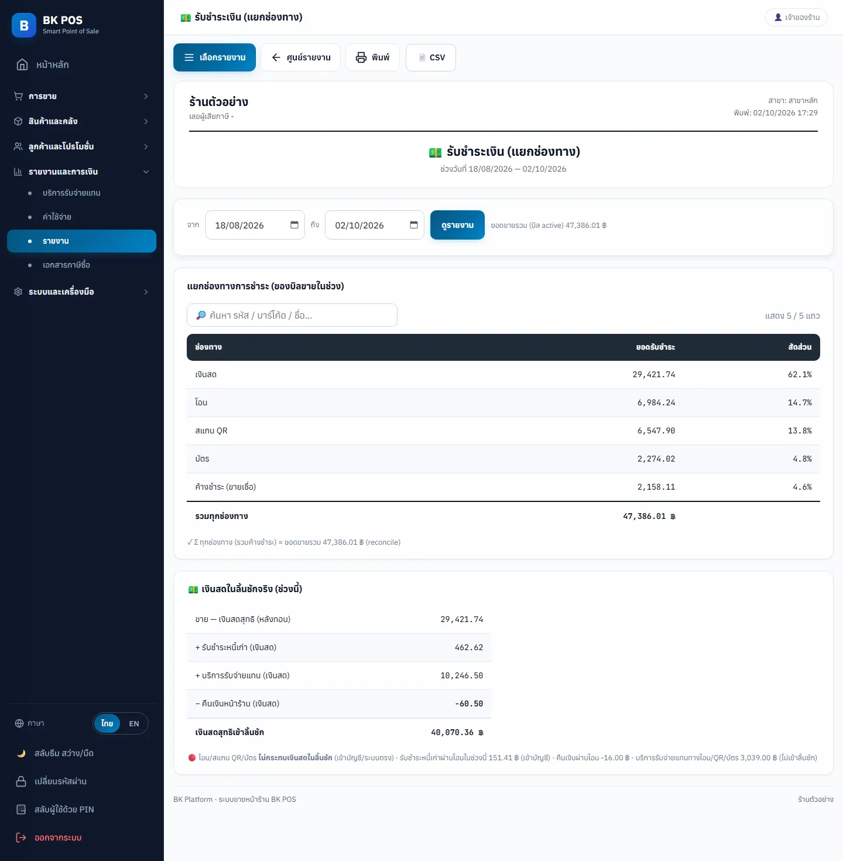843x861 pixels.
Task: Open calendar picker on end date
Action: point(414,225)
